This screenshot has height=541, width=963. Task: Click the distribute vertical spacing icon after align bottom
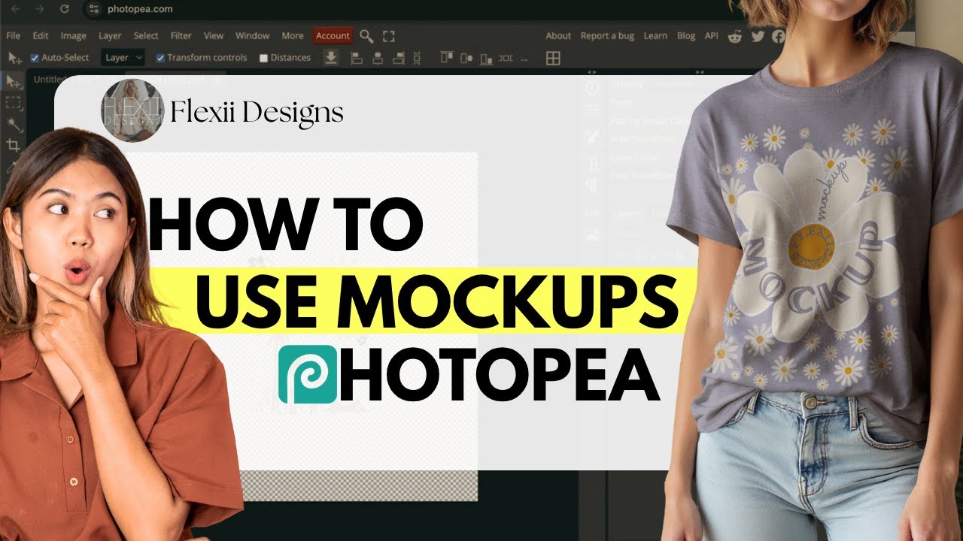(506, 58)
